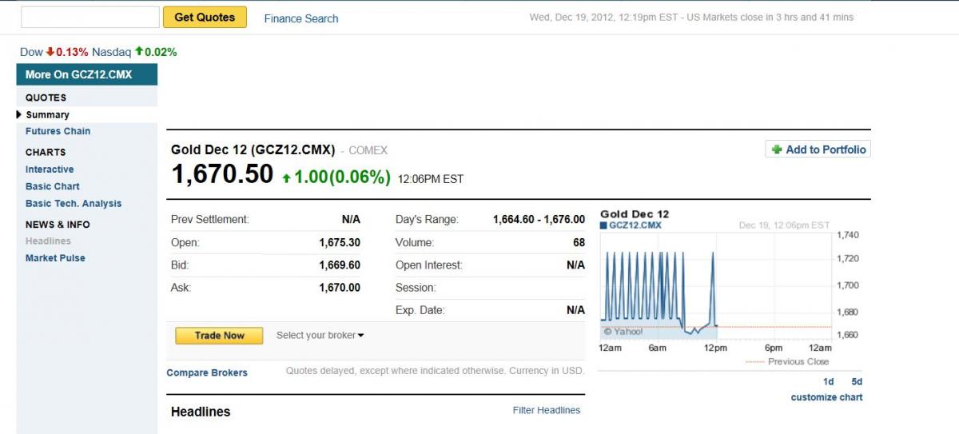Click the Prev Settlement label
The image size is (959, 434).
(x=210, y=219)
